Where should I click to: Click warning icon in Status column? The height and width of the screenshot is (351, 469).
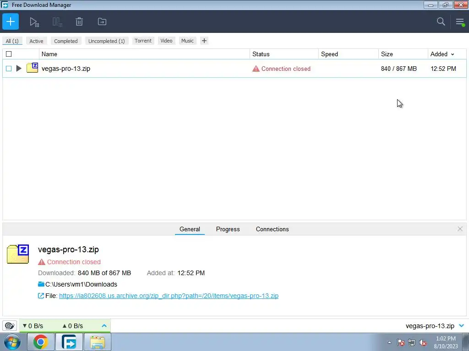point(256,69)
